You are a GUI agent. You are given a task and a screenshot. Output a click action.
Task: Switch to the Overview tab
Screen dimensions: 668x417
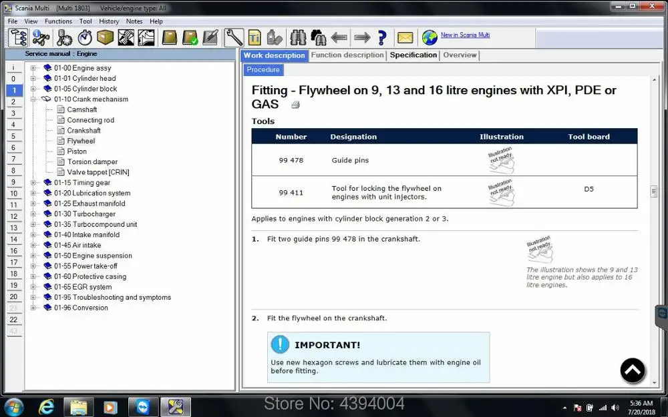[460, 55]
